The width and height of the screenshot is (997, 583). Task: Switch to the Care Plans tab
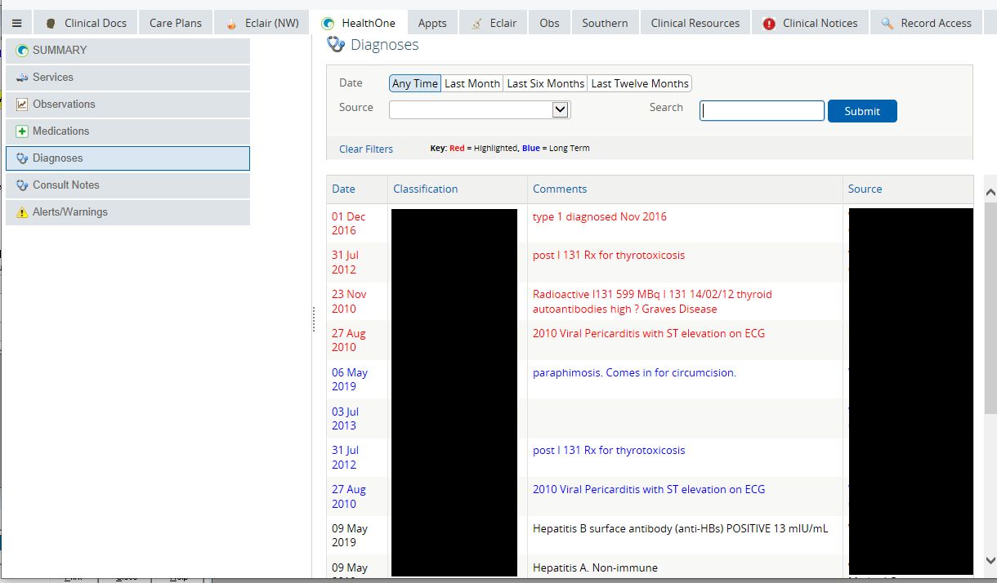(176, 23)
